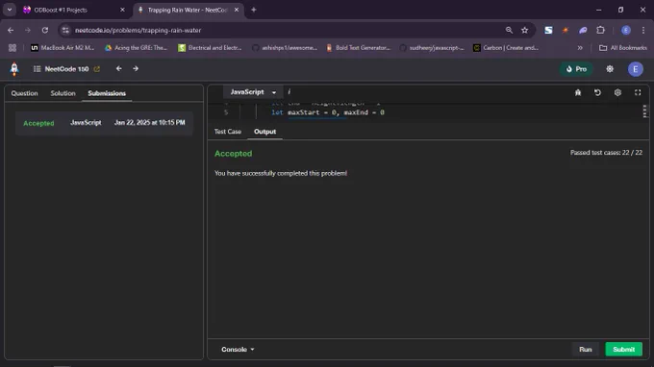Reset the code with the revert icon
The image size is (654, 367).
pos(597,92)
